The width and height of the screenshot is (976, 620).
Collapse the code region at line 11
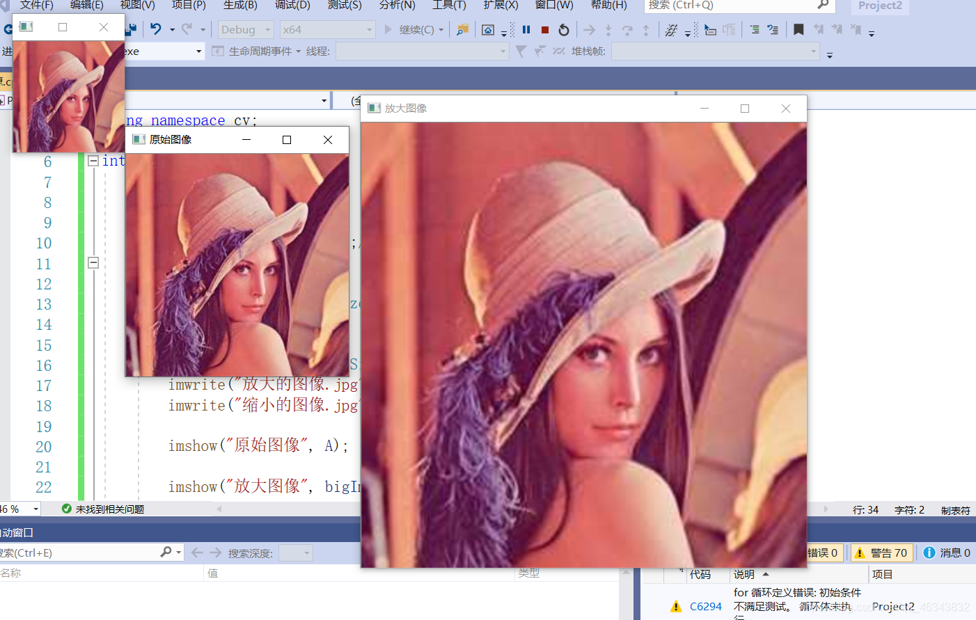click(93, 263)
